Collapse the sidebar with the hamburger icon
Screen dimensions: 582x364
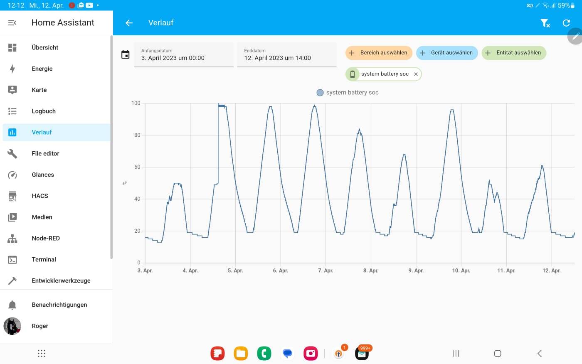(x=12, y=23)
